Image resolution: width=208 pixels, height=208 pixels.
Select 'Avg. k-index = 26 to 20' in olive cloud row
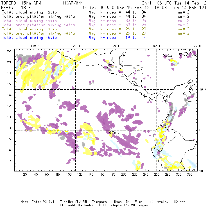point(117,29)
